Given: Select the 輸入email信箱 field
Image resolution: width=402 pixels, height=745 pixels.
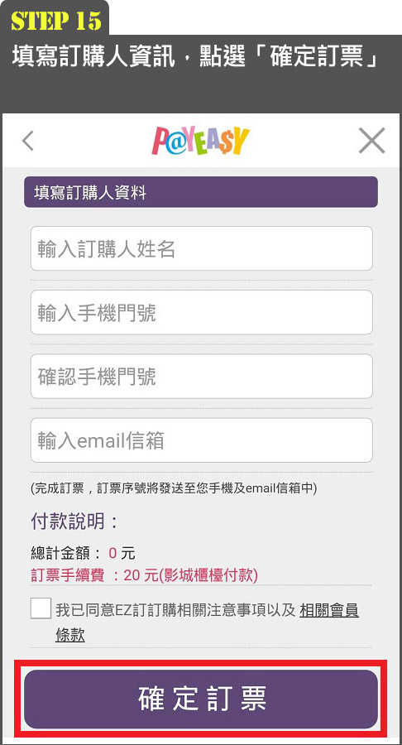Looking at the screenshot, I should [201, 440].
